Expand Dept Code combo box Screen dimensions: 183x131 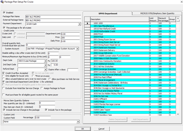click(45, 61)
